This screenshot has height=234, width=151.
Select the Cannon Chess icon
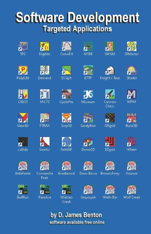[x=110, y=94]
